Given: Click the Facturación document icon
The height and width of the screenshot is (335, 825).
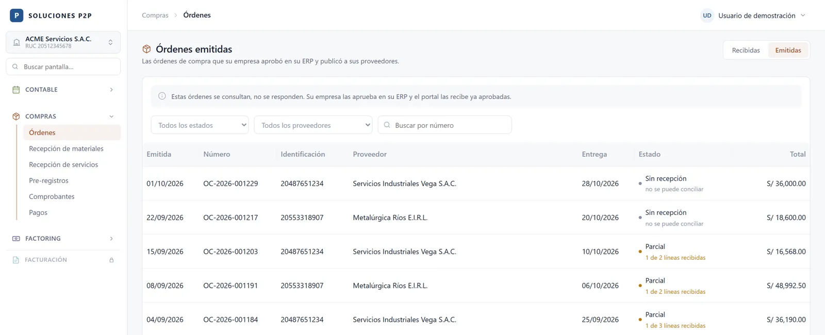Looking at the screenshot, I should pyautogui.click(x=16, y=260).
